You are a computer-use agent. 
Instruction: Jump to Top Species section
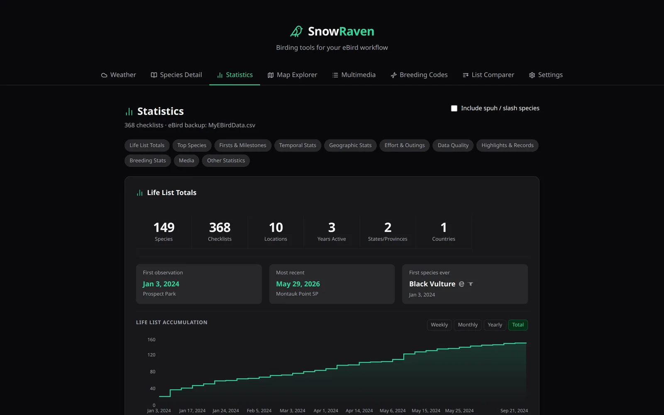(x=192, y=145)
